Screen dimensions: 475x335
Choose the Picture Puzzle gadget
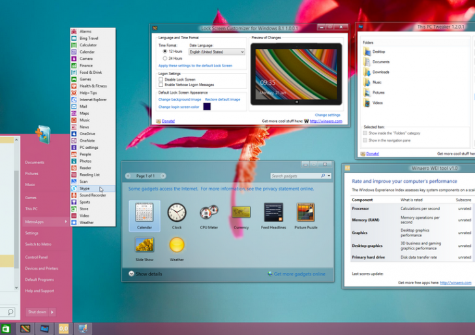tap(305, 213)
